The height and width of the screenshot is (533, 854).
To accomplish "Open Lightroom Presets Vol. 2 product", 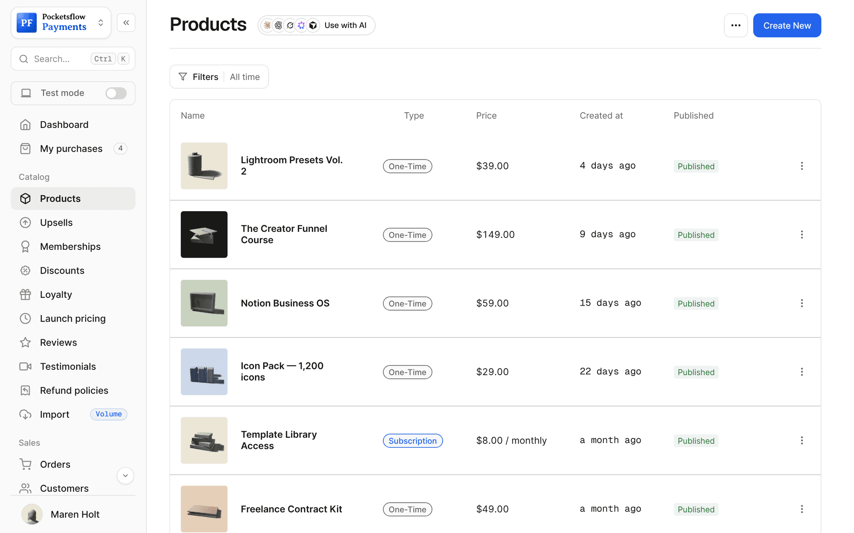I will click(292, 166).
